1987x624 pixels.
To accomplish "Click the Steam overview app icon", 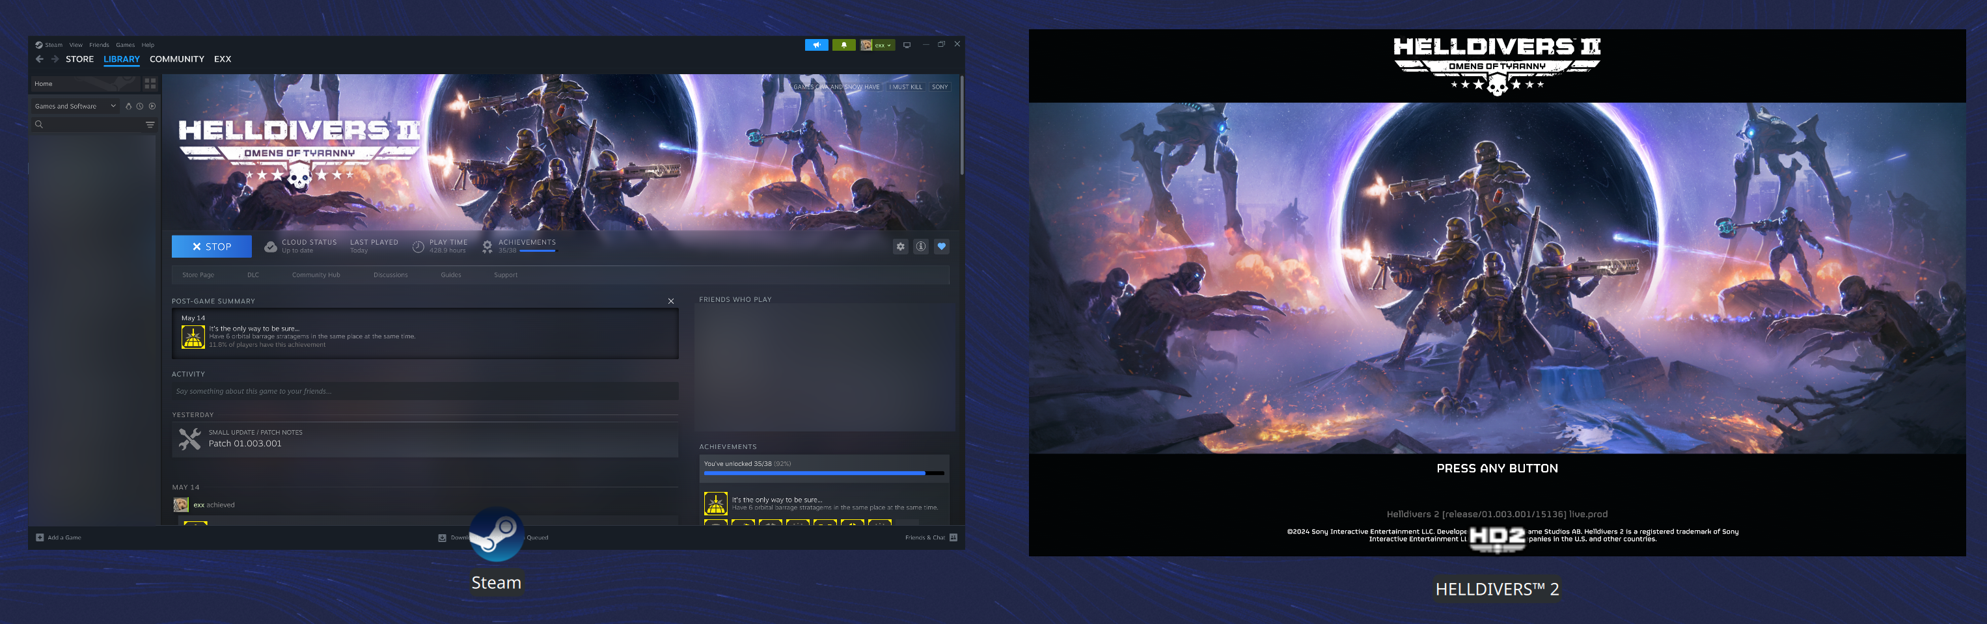I will pos(497,534).
